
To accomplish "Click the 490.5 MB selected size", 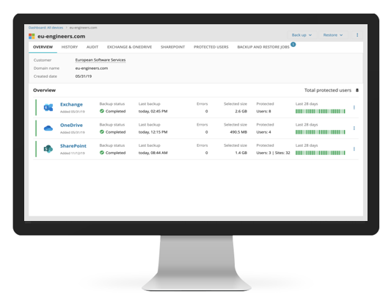I will point(238,132).
